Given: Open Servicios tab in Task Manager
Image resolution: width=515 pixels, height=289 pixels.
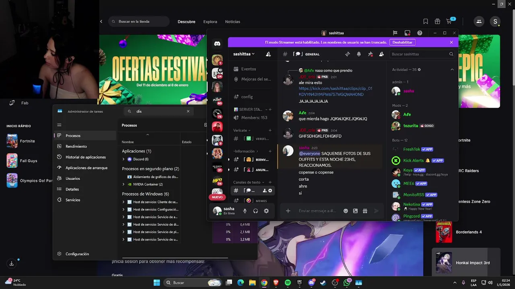Looking at the screenshot, I should pyautogui.click(x=84, y=200).
